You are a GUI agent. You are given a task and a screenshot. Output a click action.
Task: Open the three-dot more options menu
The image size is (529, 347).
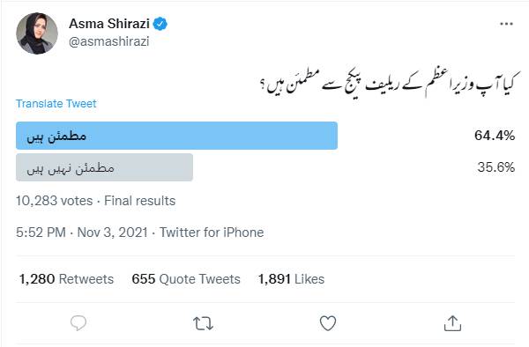506,24
